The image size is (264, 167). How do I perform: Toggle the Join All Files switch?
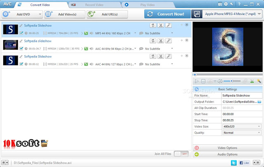181,154
